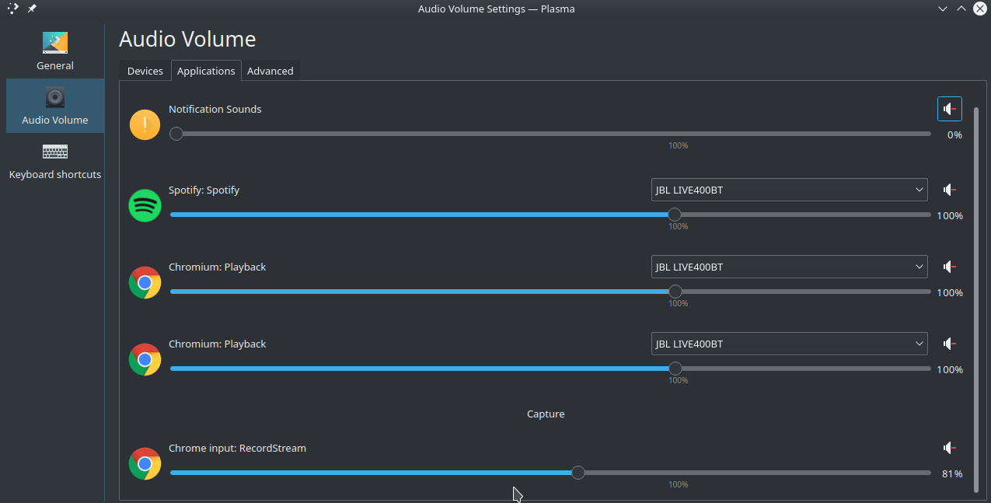Switch to the Devices tab
Screen dimensions: 991x503
click(145, 70)
